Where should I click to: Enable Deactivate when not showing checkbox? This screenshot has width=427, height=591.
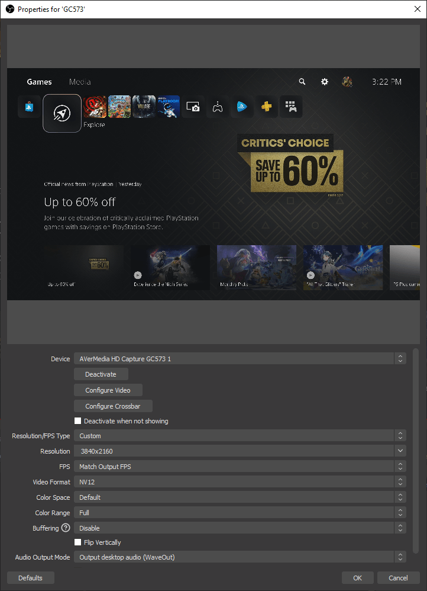point(78,420)
